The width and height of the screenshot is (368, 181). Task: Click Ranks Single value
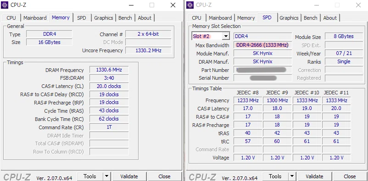pyautogui.click(x=344, y=61)
